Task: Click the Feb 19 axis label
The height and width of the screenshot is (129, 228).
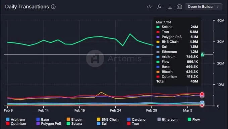Action: coord(79,110)
